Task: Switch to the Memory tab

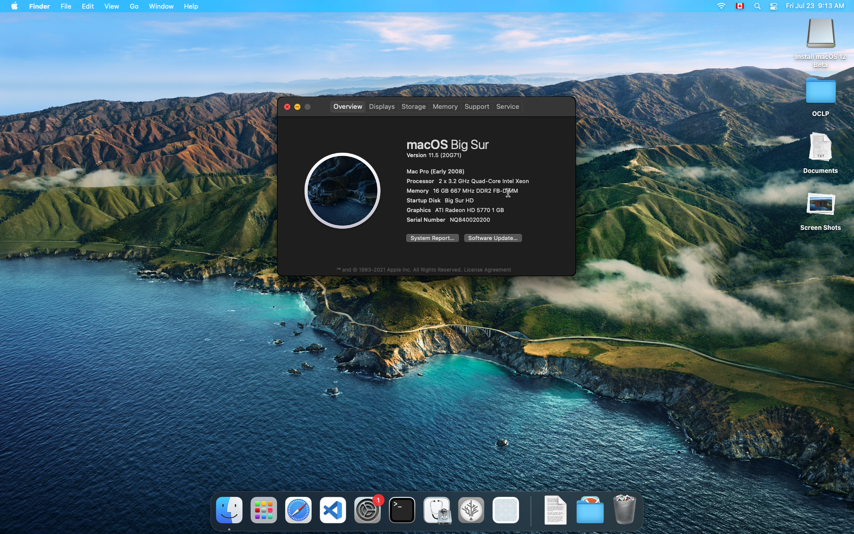Action: coord(445,107)
